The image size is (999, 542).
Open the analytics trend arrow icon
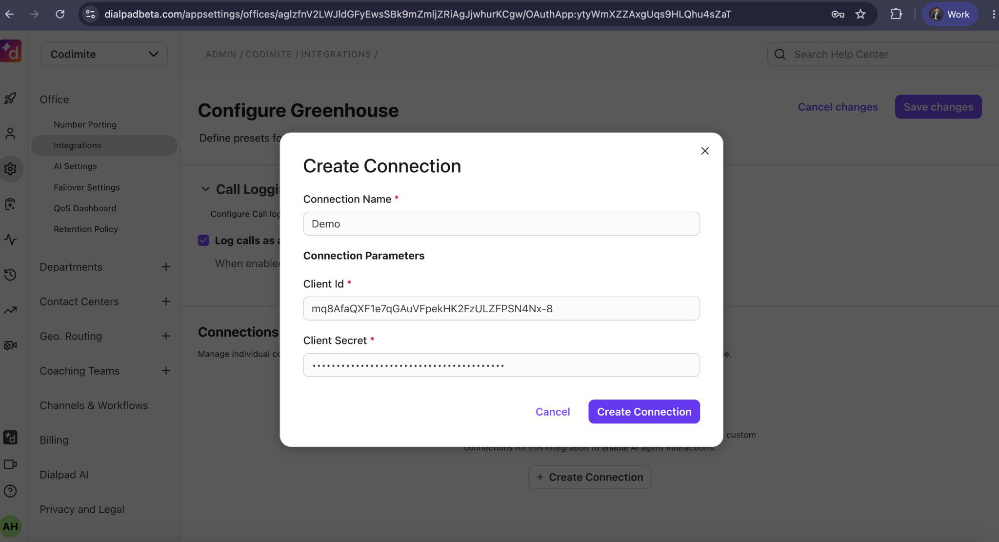pos(10,310)
